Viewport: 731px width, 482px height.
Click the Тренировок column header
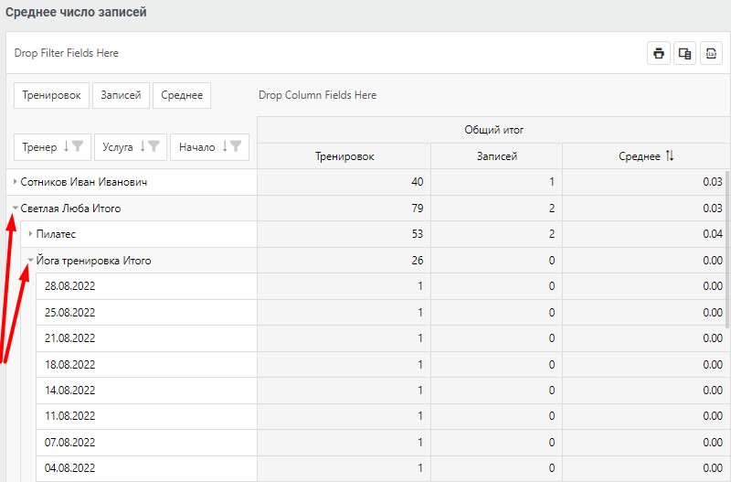344,156
